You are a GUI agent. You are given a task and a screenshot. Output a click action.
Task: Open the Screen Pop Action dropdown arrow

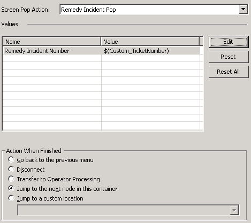pyautogui.click(x=243, y=9)
